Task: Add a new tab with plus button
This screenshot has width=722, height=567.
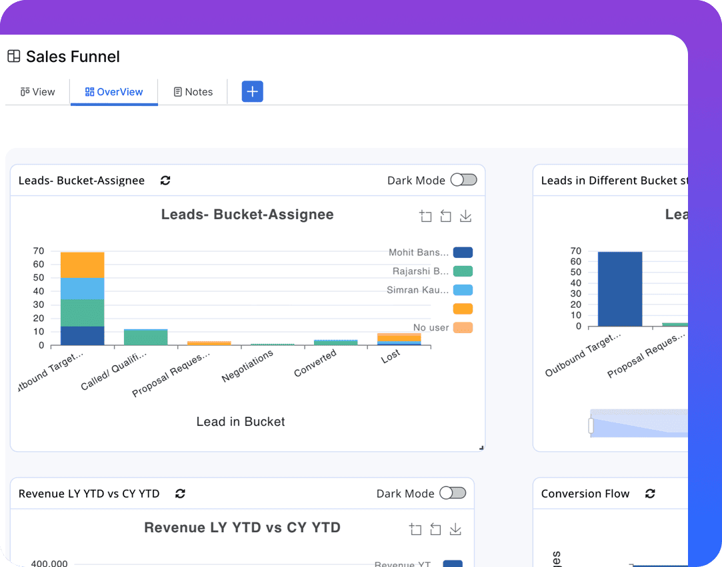Action: (252, 91)
